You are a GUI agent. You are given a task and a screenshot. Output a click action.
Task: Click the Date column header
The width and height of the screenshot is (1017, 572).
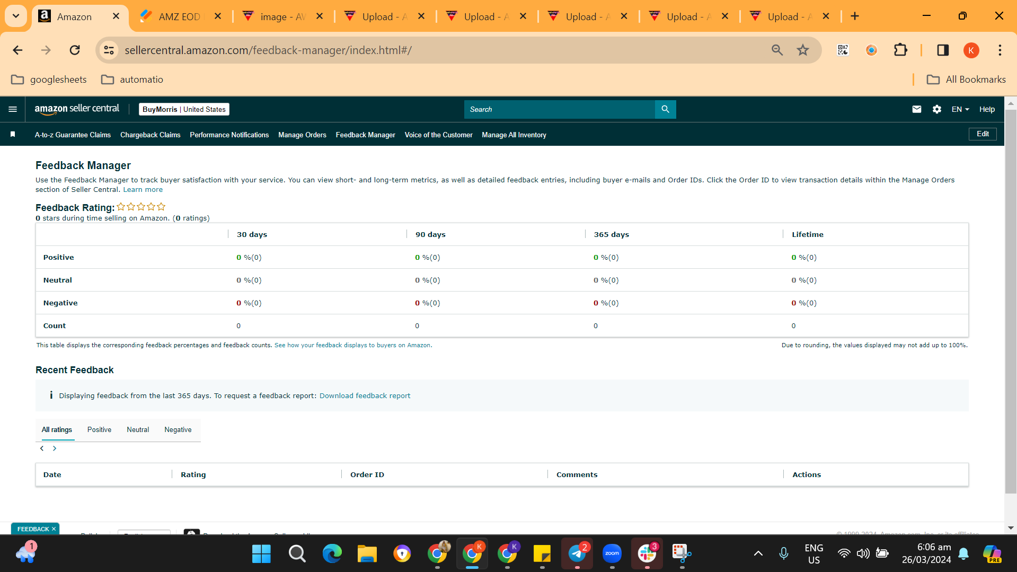52,475
